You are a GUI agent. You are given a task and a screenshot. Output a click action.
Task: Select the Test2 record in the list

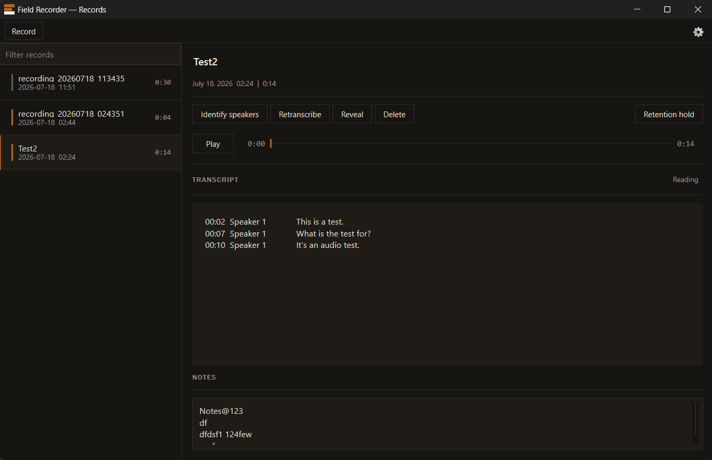point(90,152)
